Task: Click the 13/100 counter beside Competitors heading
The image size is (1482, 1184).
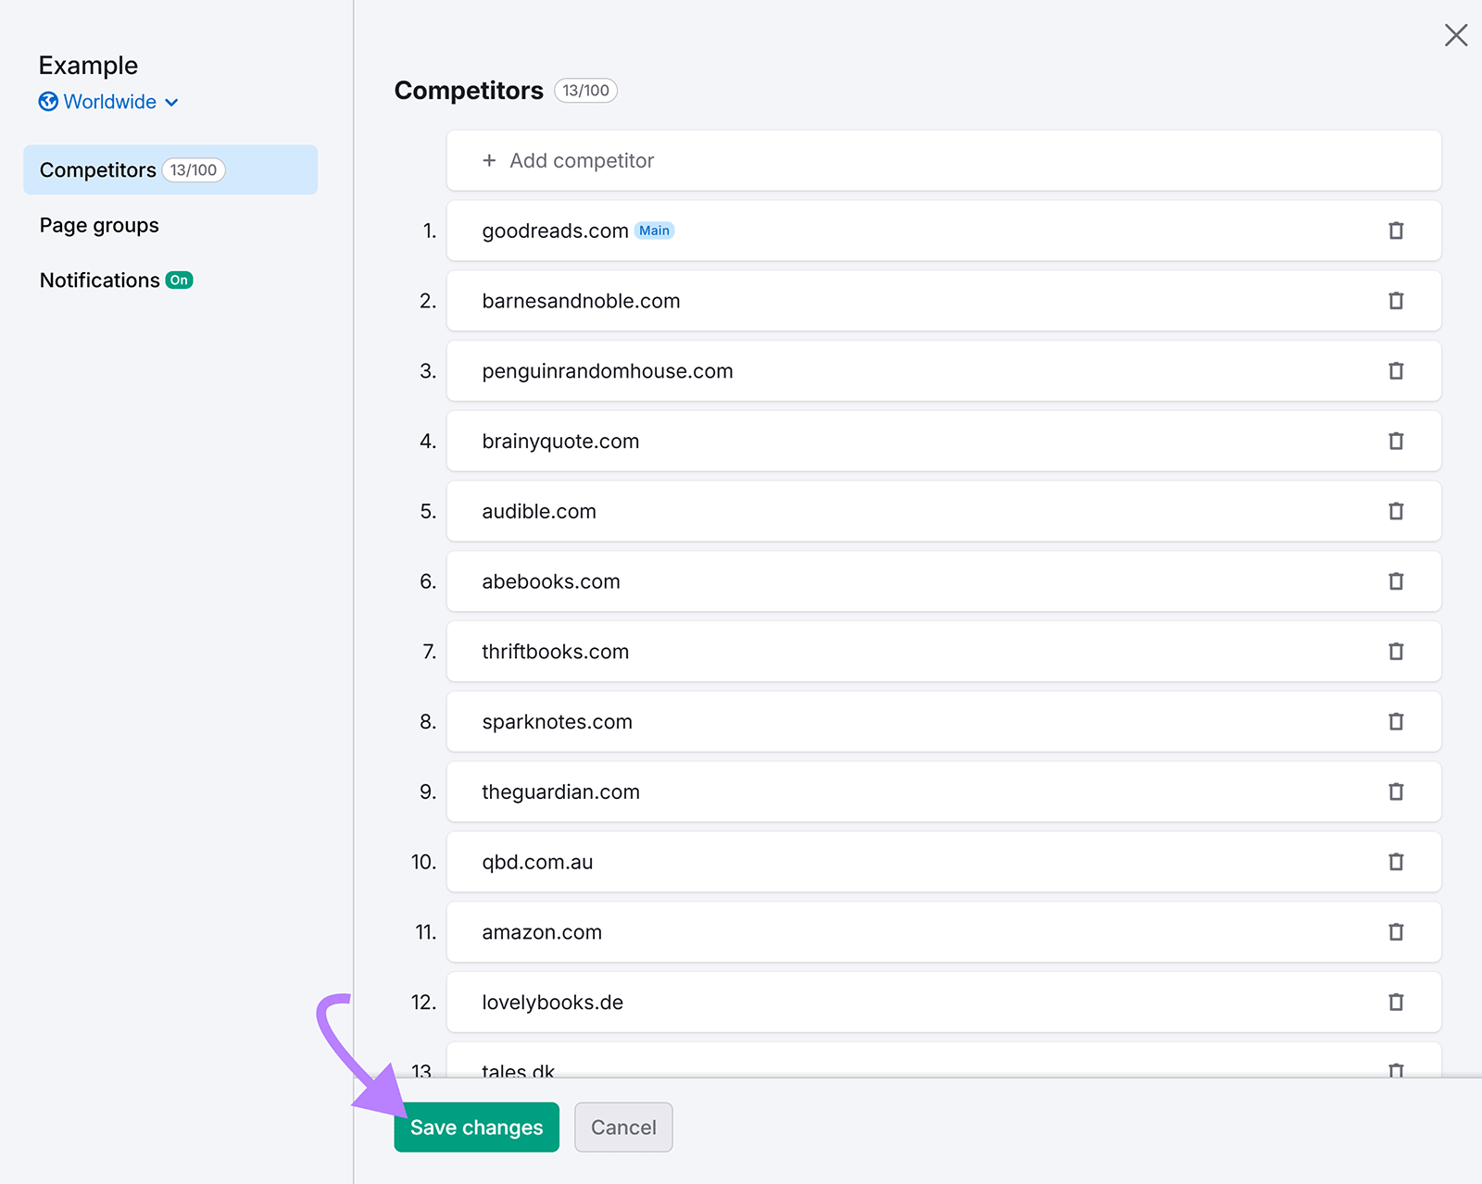Action: tap(585, 90)
